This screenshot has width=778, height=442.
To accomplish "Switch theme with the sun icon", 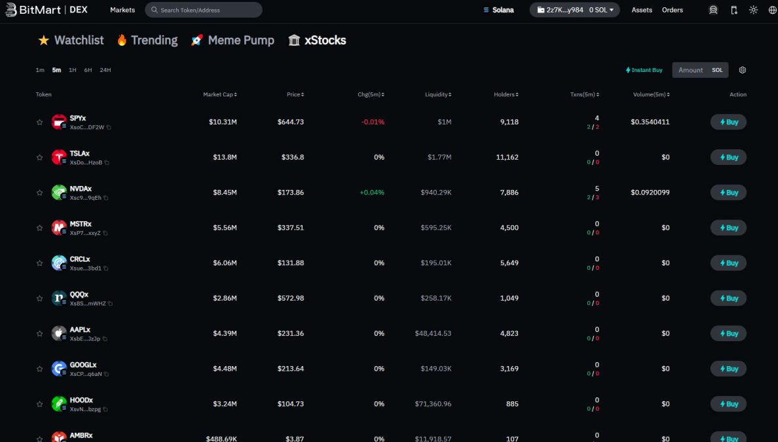I will click(753, 10).
